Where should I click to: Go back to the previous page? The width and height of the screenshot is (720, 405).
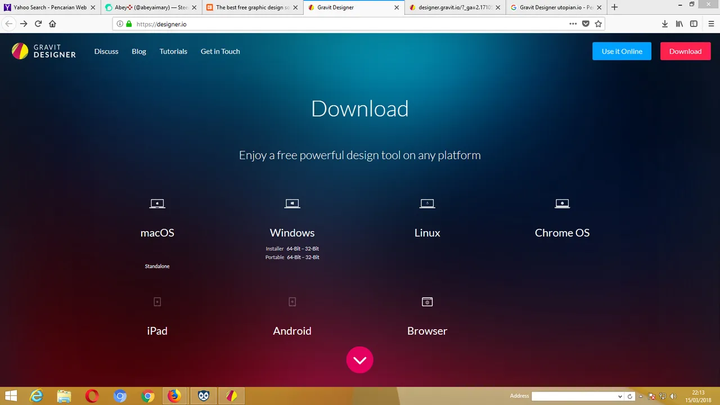[9, 24]
